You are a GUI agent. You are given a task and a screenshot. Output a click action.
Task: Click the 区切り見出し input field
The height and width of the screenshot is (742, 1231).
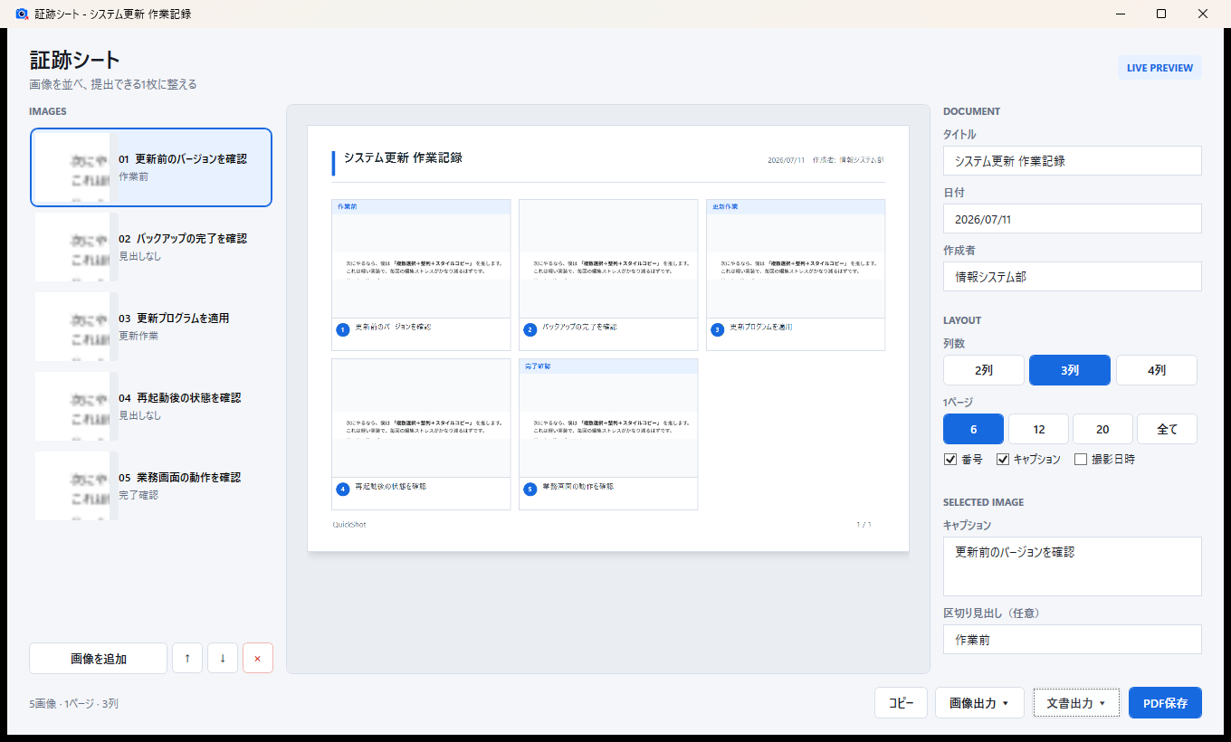point(1073,639)
